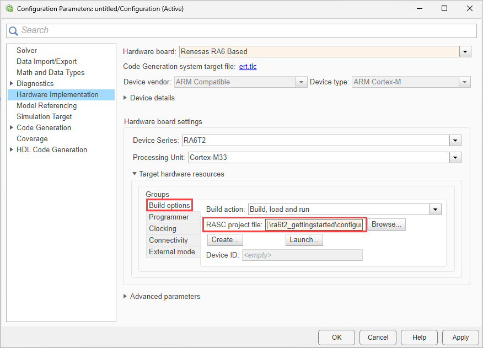Open the Hardware board dropdown
483x348 pixels.
[x=465, y=52]
